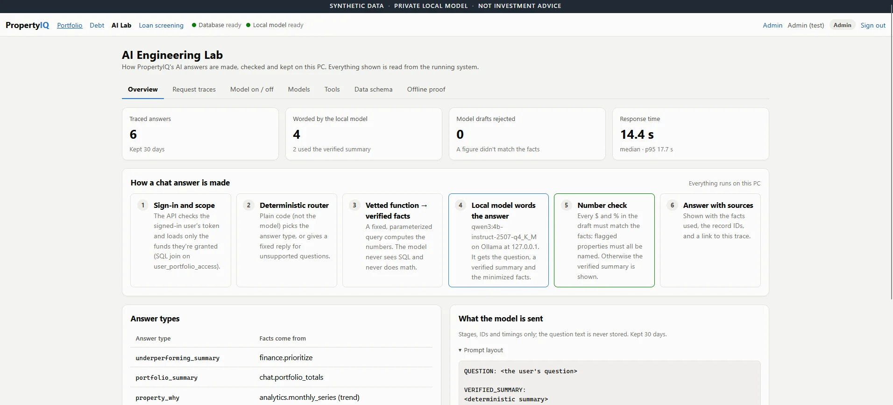
Task: Open the Portfolio page
Action: (x=70, y=25)
